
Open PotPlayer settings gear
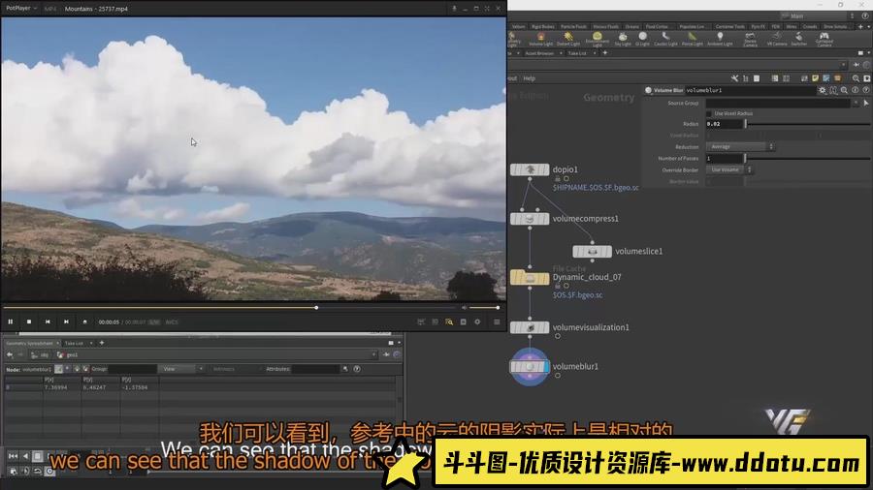pyautogui.click(x=477, y=322)
